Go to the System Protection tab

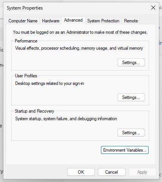click(x=103, y=21)
